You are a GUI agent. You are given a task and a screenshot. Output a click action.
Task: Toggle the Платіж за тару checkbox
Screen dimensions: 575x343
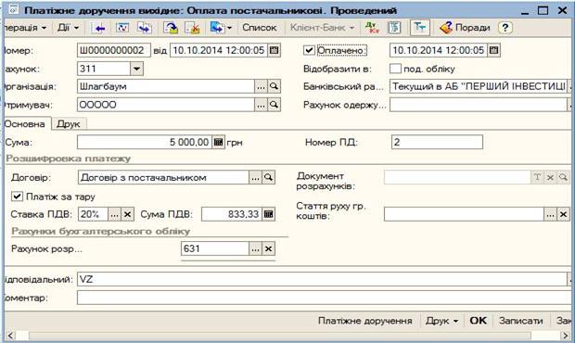(x=17, y=197)
